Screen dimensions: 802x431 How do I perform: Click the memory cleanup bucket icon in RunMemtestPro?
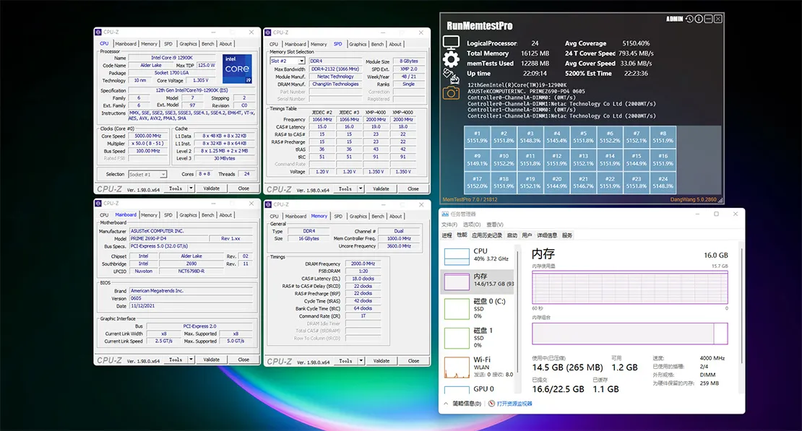(451, 77)
